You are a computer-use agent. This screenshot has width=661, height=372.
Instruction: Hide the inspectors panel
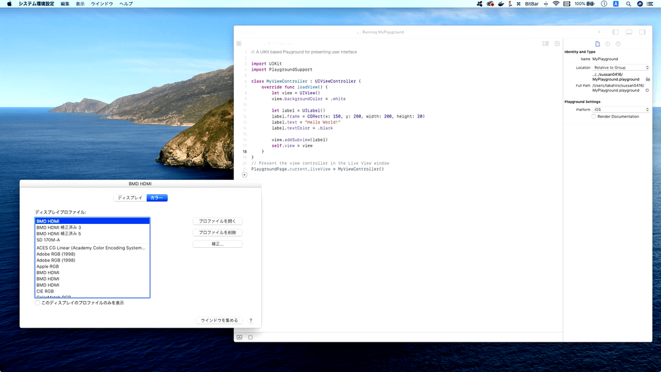pyautogui.click(x=642, y=32)
